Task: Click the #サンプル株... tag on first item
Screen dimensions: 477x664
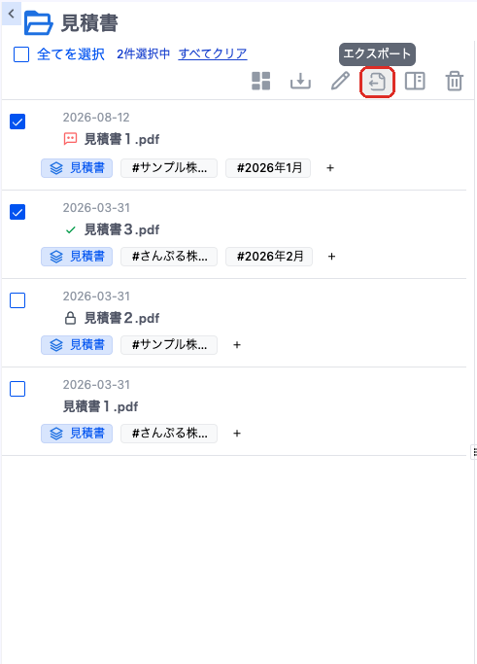Action: click(169, 168)
